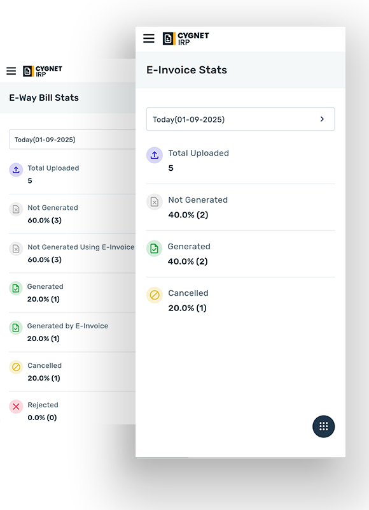Click the E-Way Bill Stats page title
This screenshot has width=369, height=510.
[44, 98]
